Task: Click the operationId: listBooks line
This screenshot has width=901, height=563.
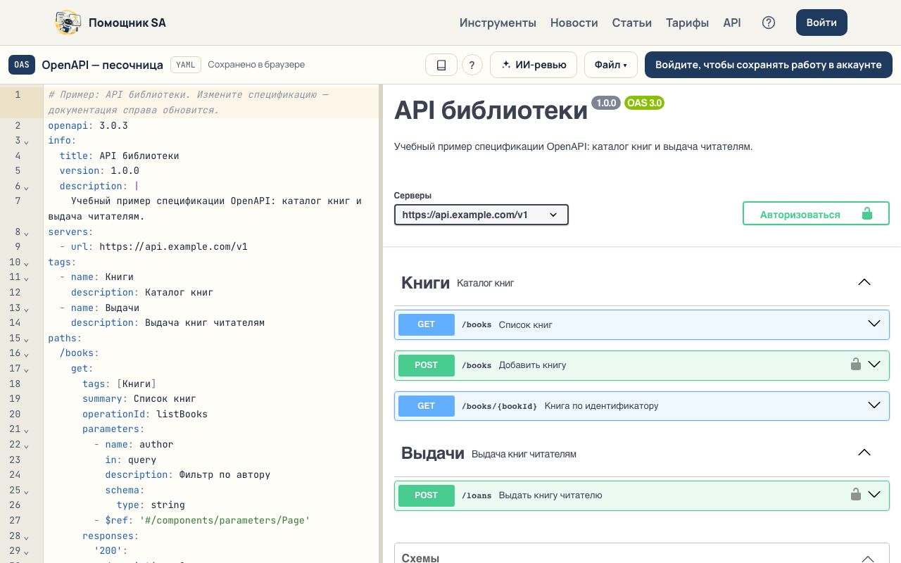Action: 145,414
